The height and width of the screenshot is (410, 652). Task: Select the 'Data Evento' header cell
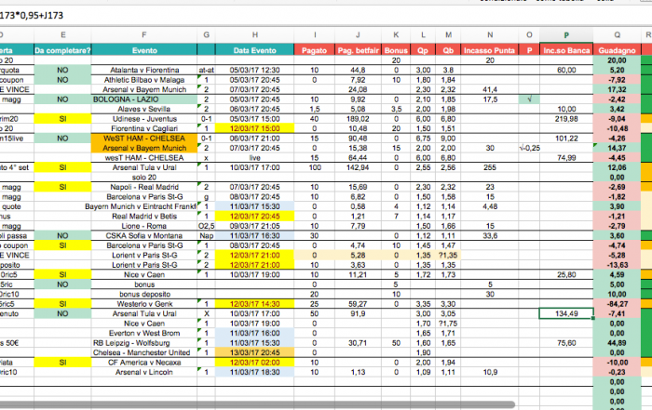tap(254, 50)
